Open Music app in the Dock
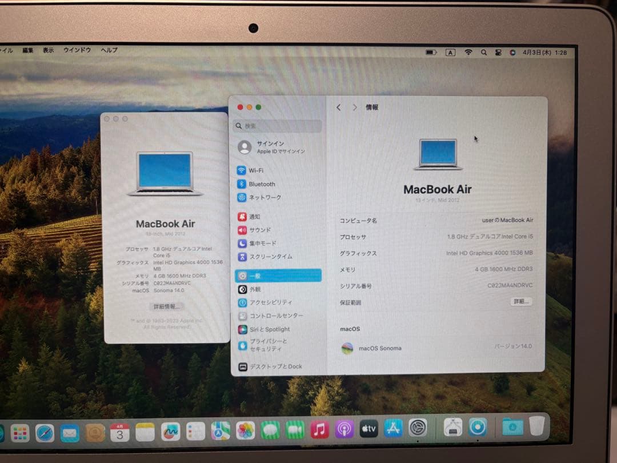Image resolution: width=617 pixels, height=463 pixels. tap(319, 429)
